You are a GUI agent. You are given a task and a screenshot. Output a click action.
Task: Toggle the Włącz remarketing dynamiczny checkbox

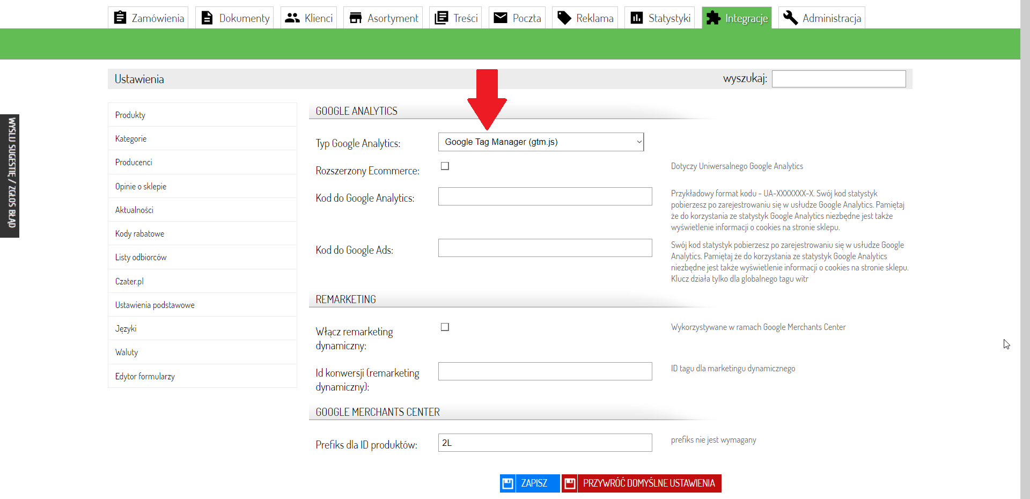point(445,327)
